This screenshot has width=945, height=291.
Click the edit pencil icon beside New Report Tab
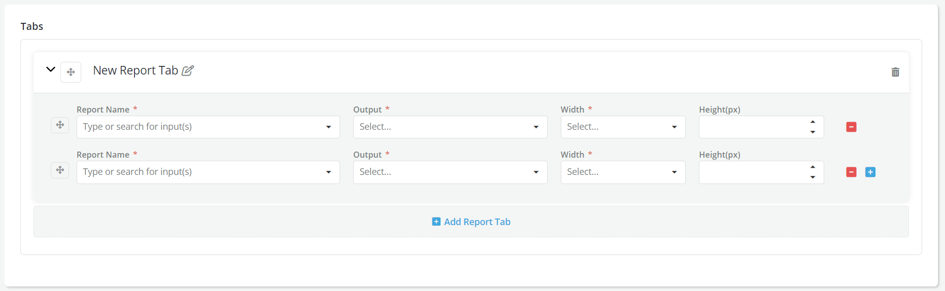[x=188, y=70]
